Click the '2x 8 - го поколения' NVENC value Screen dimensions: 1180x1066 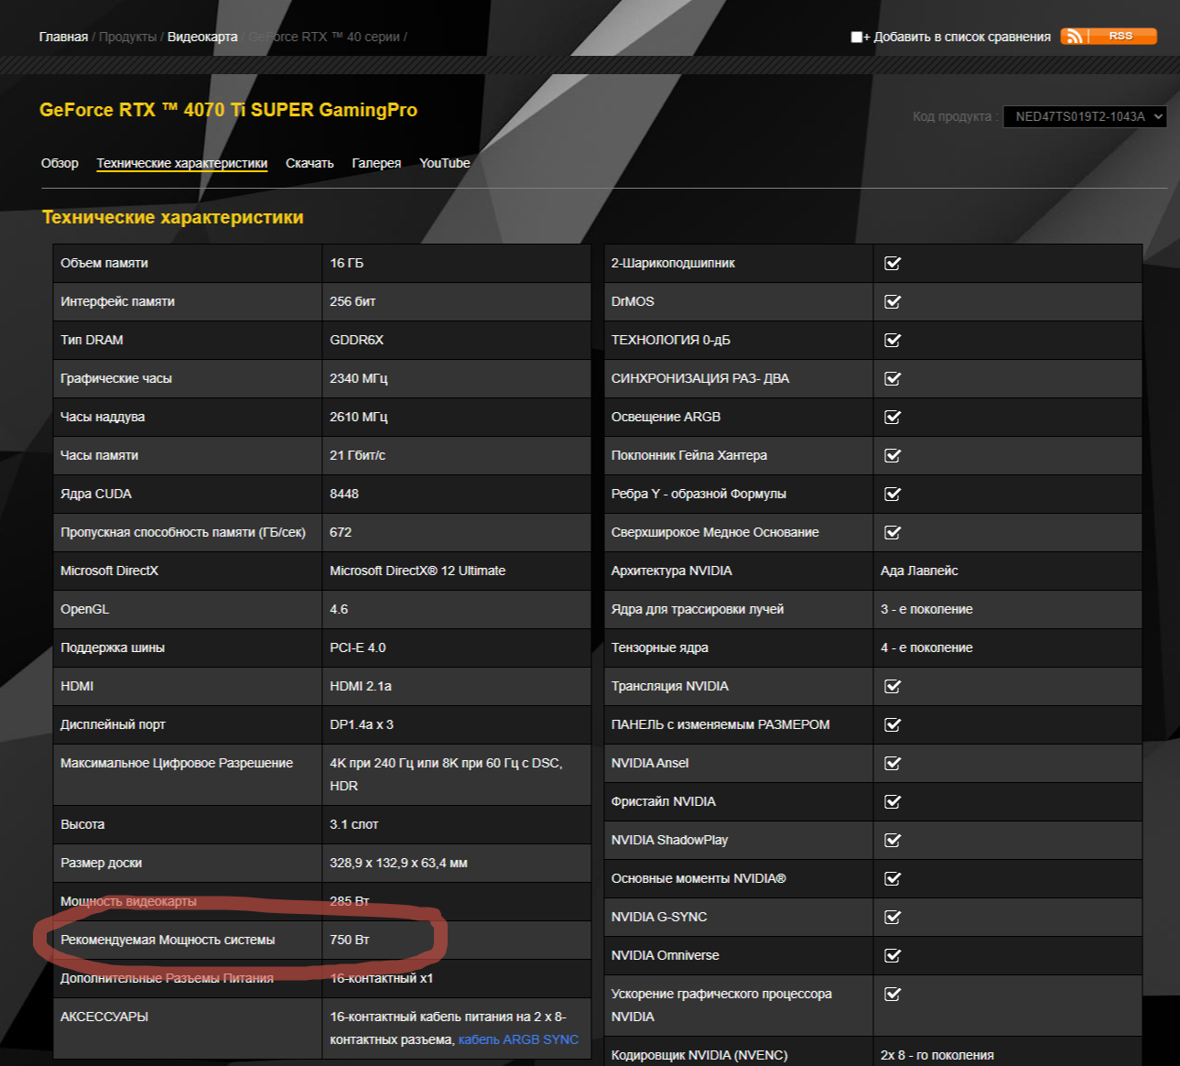point(937,1055)
